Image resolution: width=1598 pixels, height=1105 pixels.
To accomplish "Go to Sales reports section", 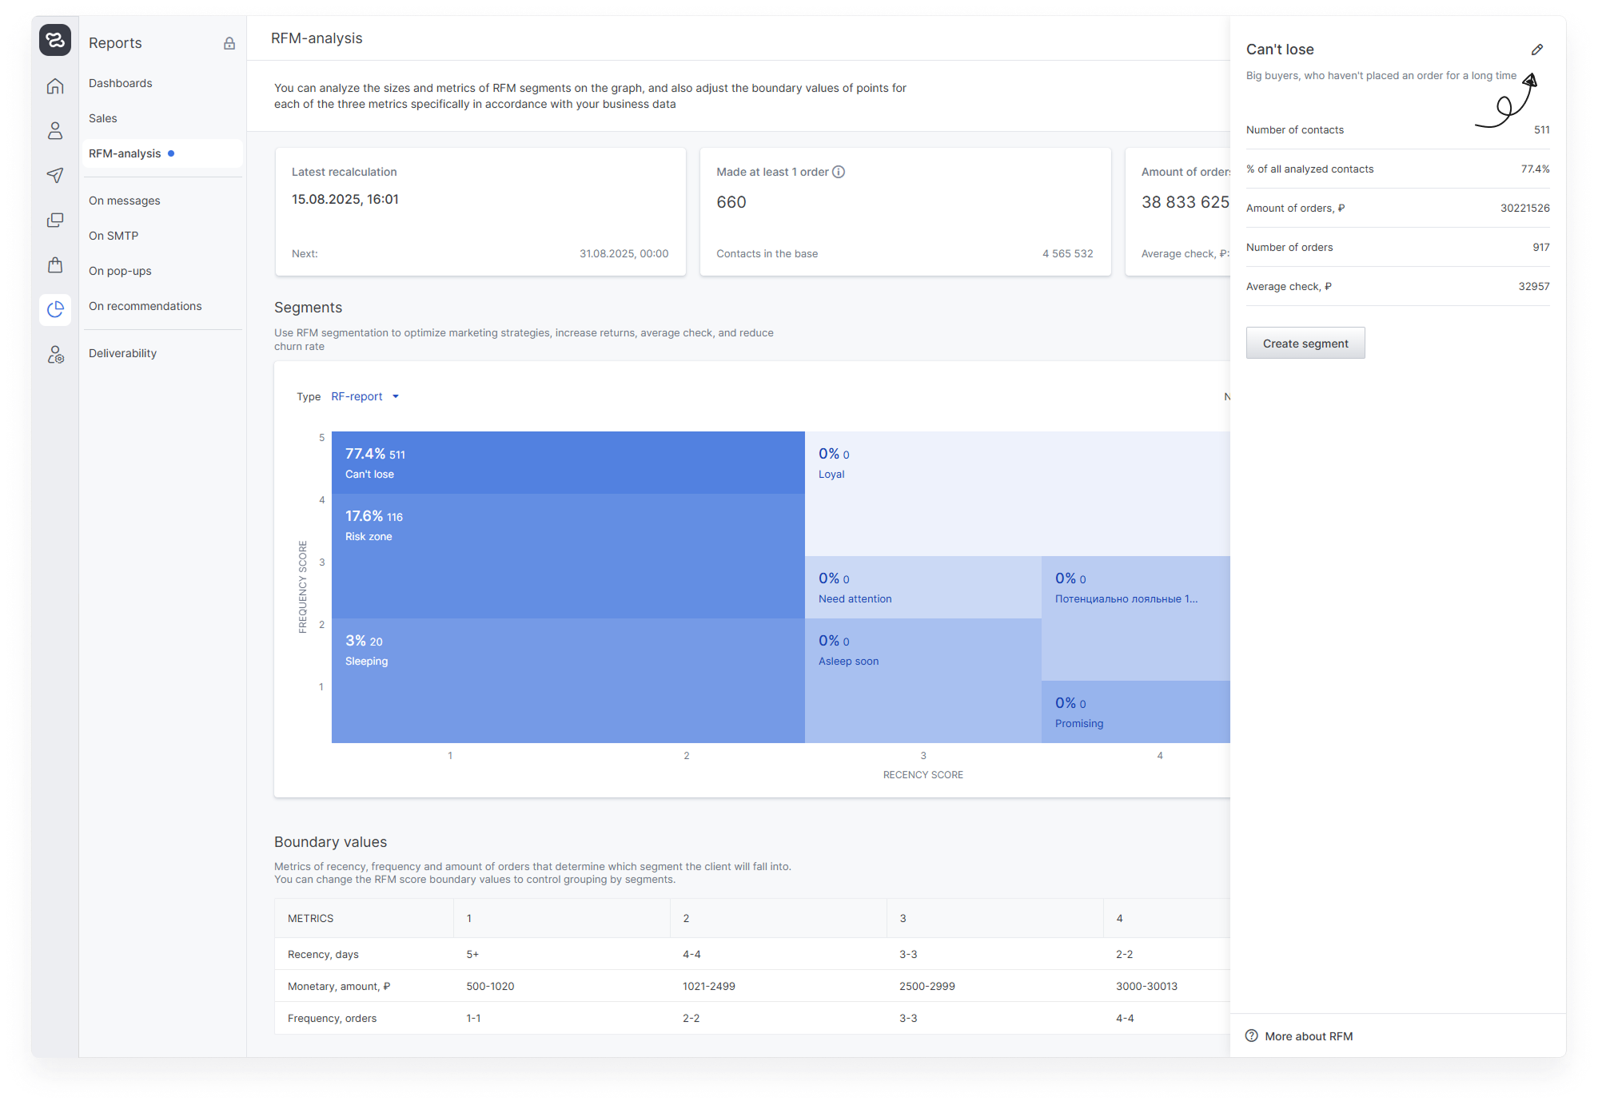I will (103, 118).
